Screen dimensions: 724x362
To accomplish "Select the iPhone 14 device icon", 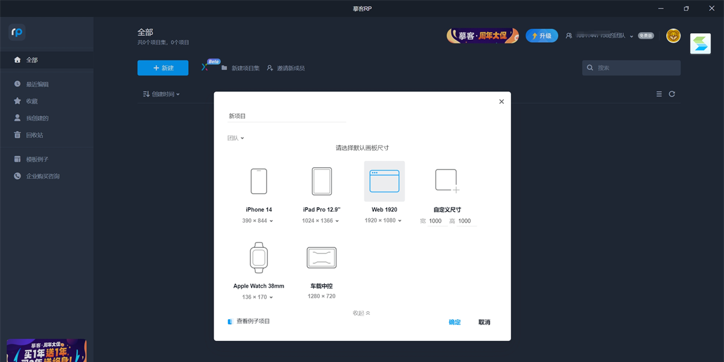I will coord(259,181).
